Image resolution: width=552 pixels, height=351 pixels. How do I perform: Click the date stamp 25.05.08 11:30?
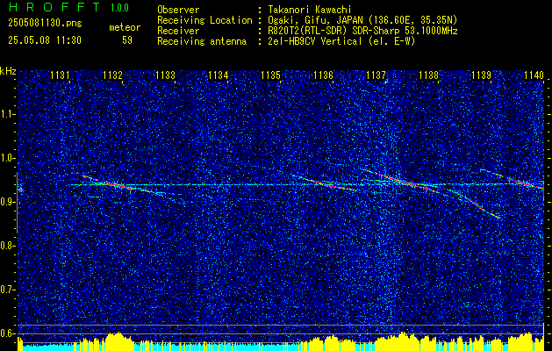pos(45,40)
